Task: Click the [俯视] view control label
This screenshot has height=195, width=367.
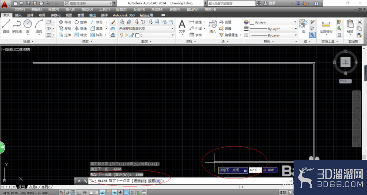Action: pyautogui.click(x=10, y=49)
